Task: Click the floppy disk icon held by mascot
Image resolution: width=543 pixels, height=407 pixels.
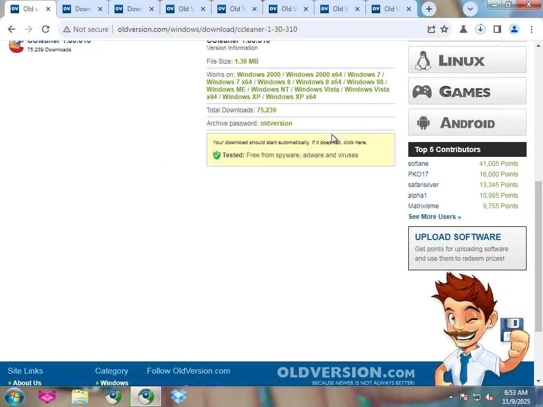Action: tap(512, 329)
